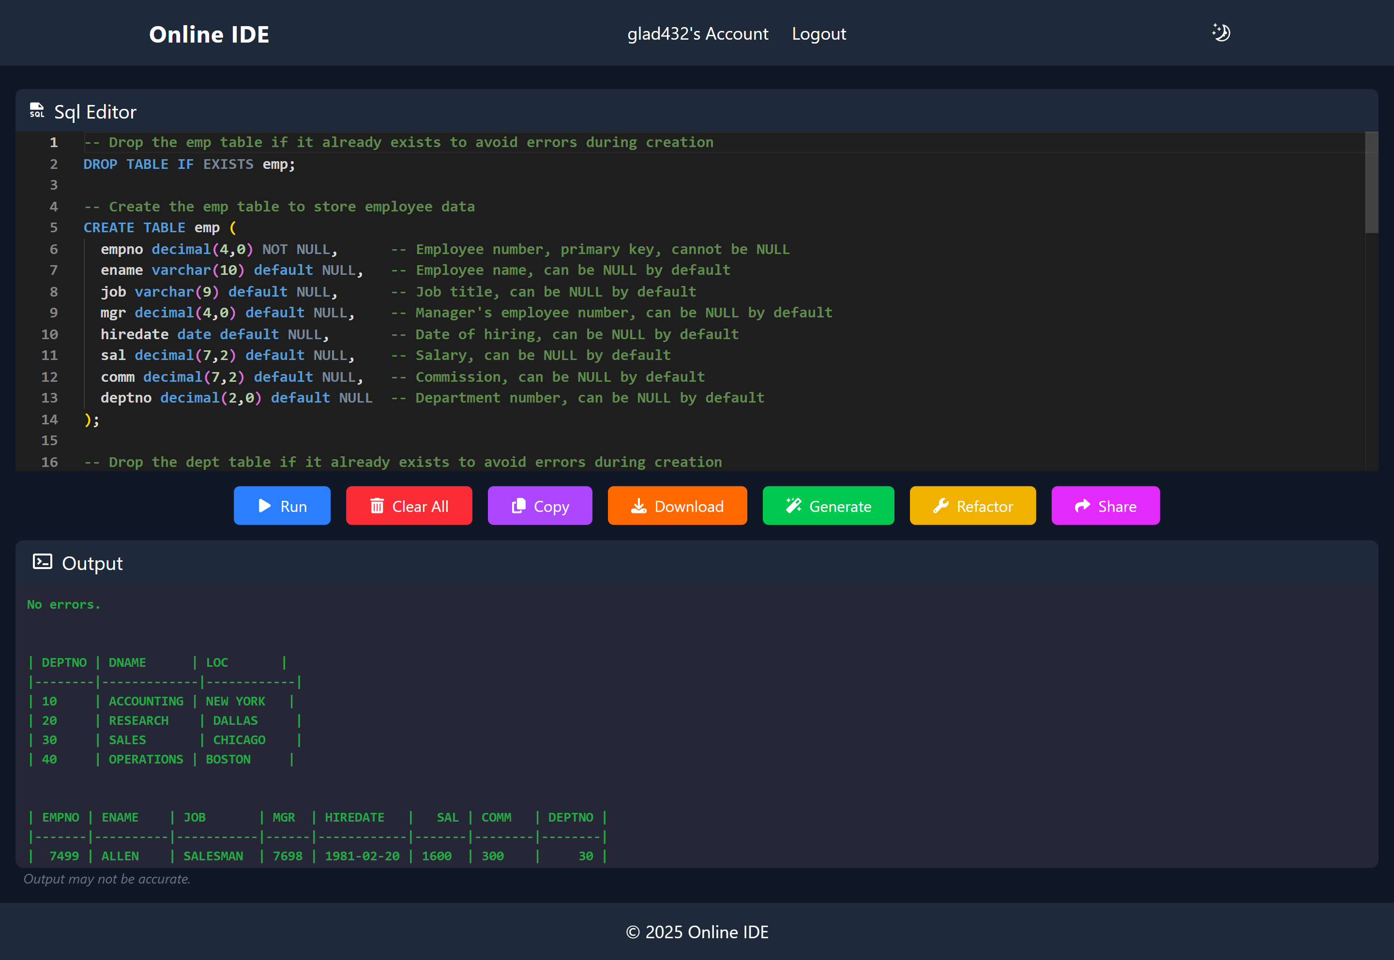The width and height of the screenshot is (1394, 960).
Task: Click the 'No errors.' output message
Action: pos(64,604)
